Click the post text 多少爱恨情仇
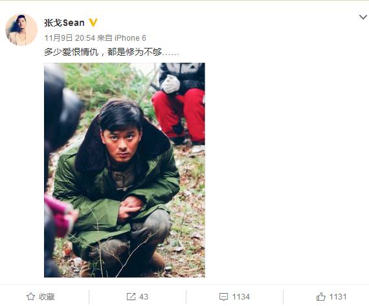 [x=71, y=52]
